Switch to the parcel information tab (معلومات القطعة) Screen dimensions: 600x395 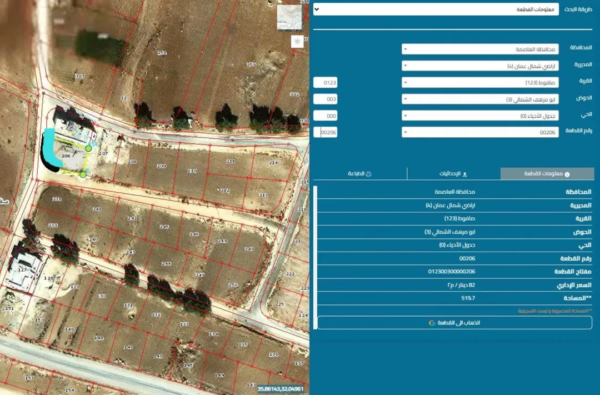click(x=547, y=174)
